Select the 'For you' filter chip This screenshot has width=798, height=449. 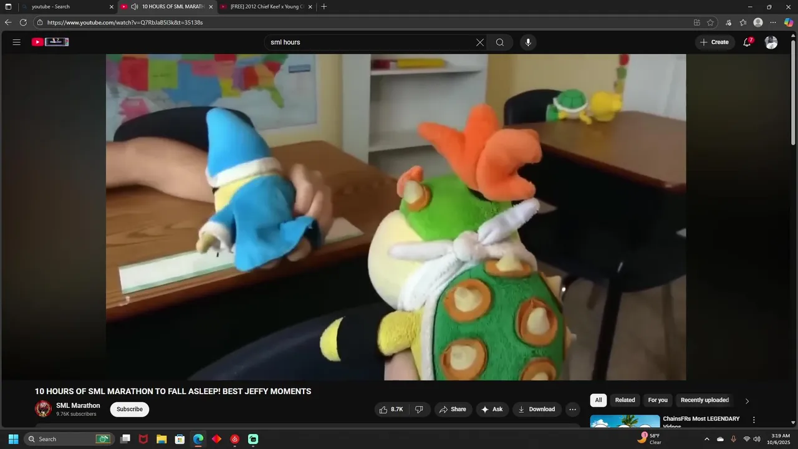(658, 400)
